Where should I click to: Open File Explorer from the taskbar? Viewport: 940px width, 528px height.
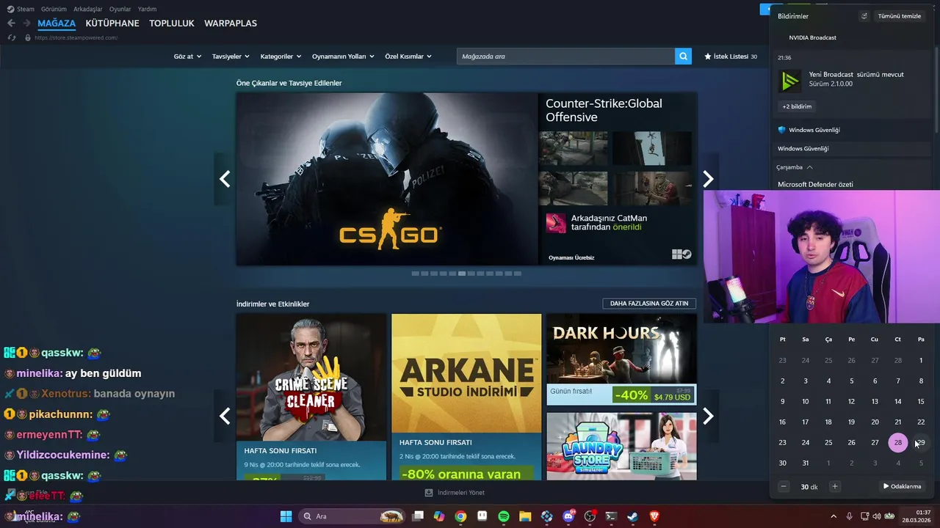tap(525, 516)
